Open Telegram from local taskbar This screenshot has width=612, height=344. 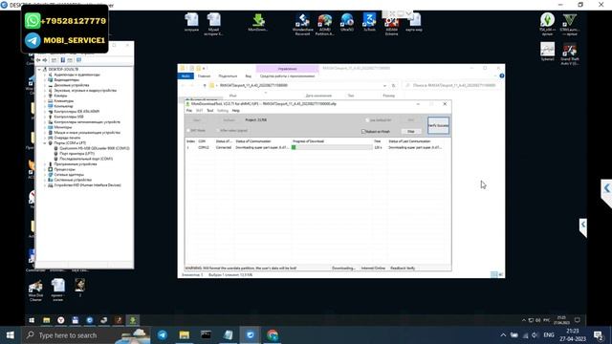[x=163, y=335]
